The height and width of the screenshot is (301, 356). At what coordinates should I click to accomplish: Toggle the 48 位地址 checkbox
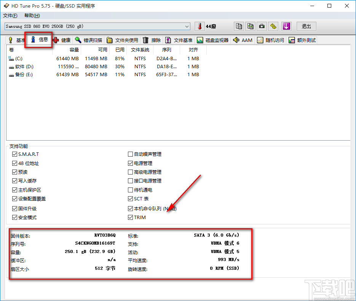(14, 163)
